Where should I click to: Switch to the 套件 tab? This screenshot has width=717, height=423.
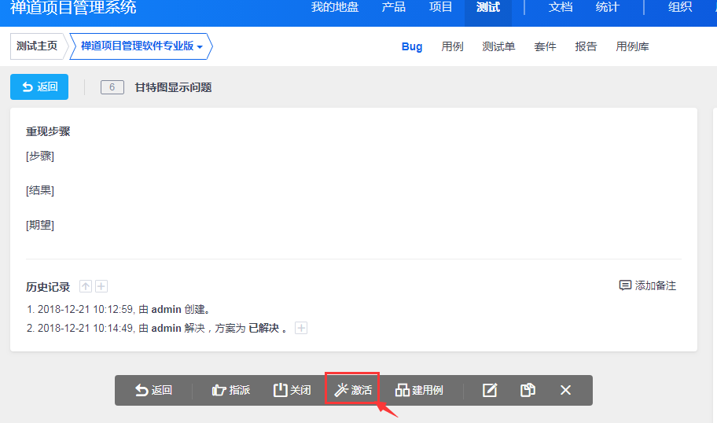545,46
